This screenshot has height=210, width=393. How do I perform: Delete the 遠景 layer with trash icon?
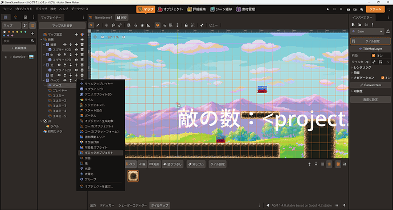pos(81,45)
